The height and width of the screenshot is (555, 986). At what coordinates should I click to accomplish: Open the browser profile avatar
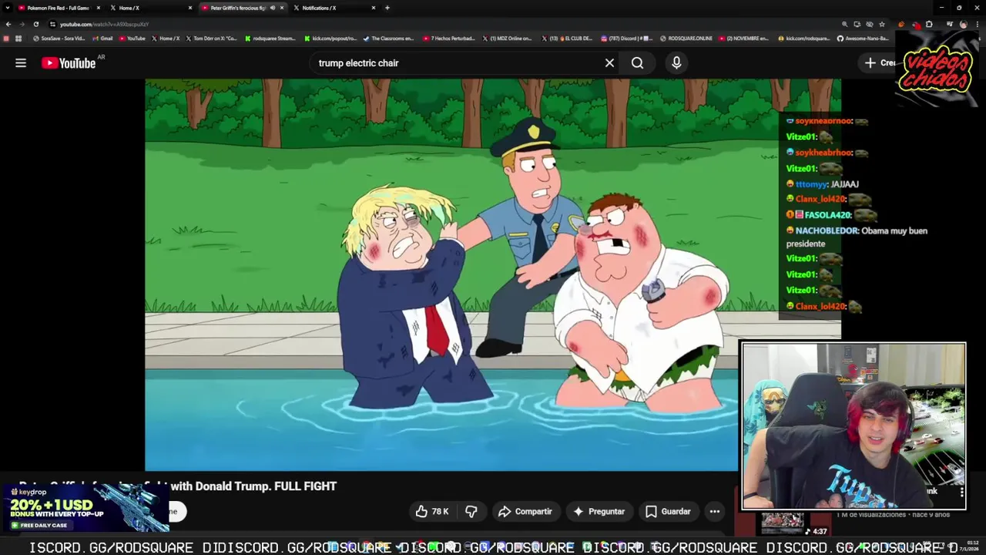pos(964,24)
